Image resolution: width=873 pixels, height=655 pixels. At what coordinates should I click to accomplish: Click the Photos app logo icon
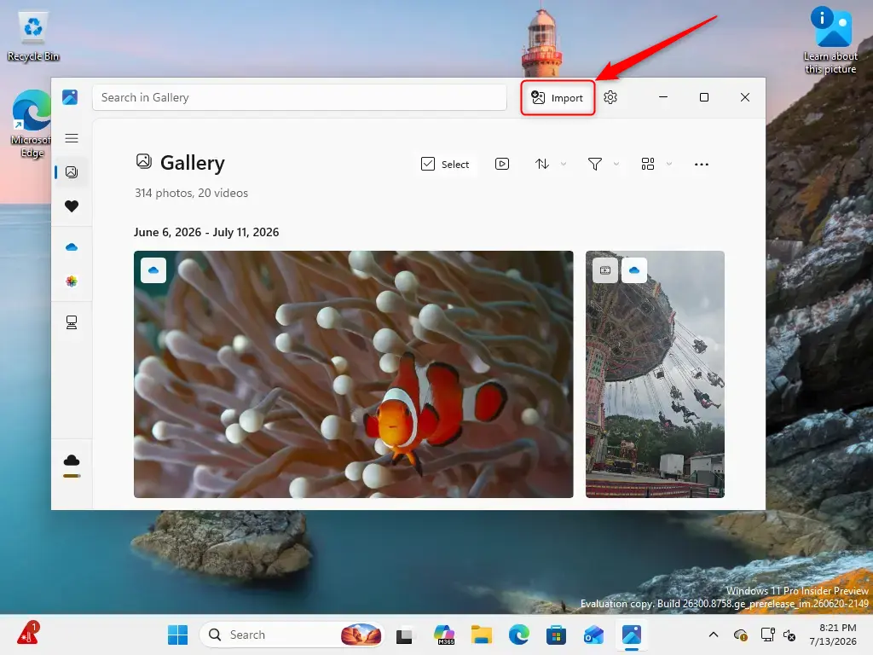[70, 97]
